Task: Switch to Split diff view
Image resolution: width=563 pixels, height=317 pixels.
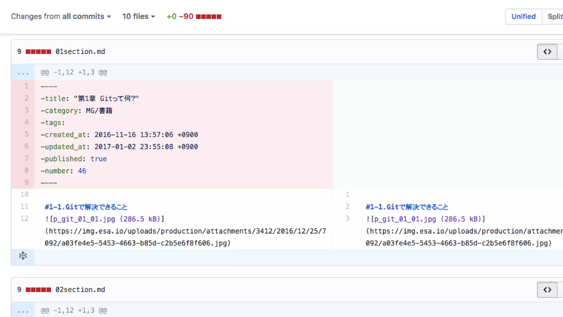Action: click(x=554, y=17)
